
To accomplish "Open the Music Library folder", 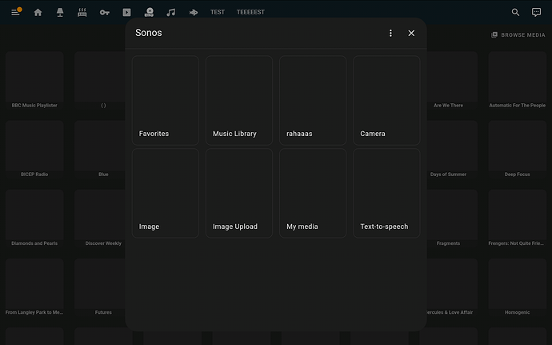I will (239, 100).
